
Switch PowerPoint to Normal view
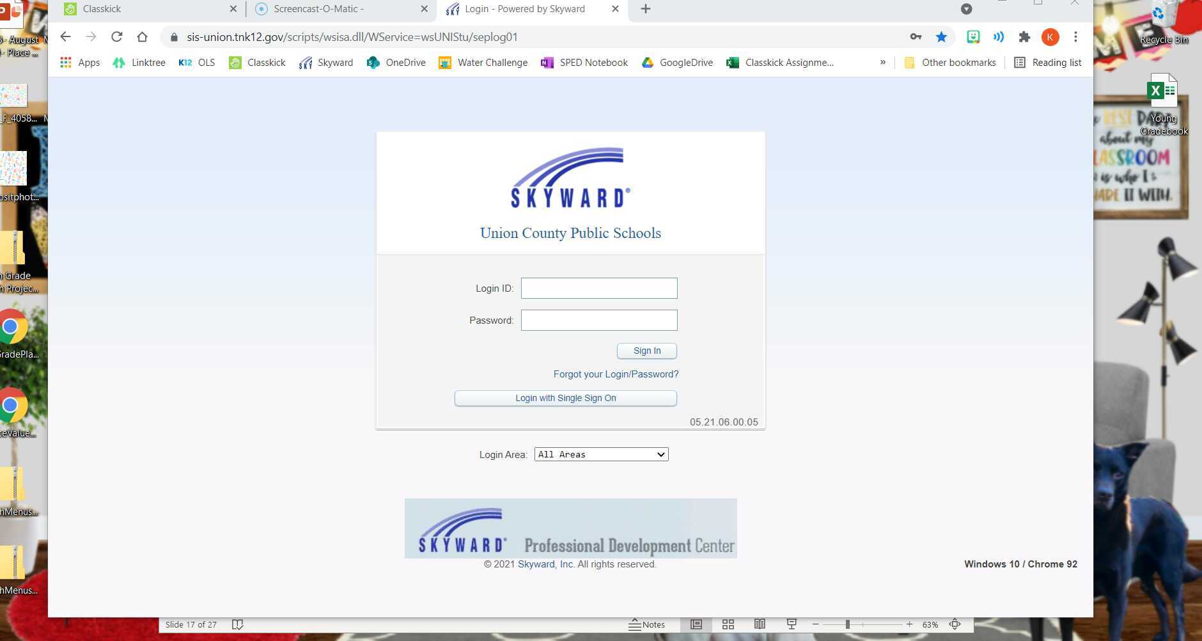pos(696,624)
